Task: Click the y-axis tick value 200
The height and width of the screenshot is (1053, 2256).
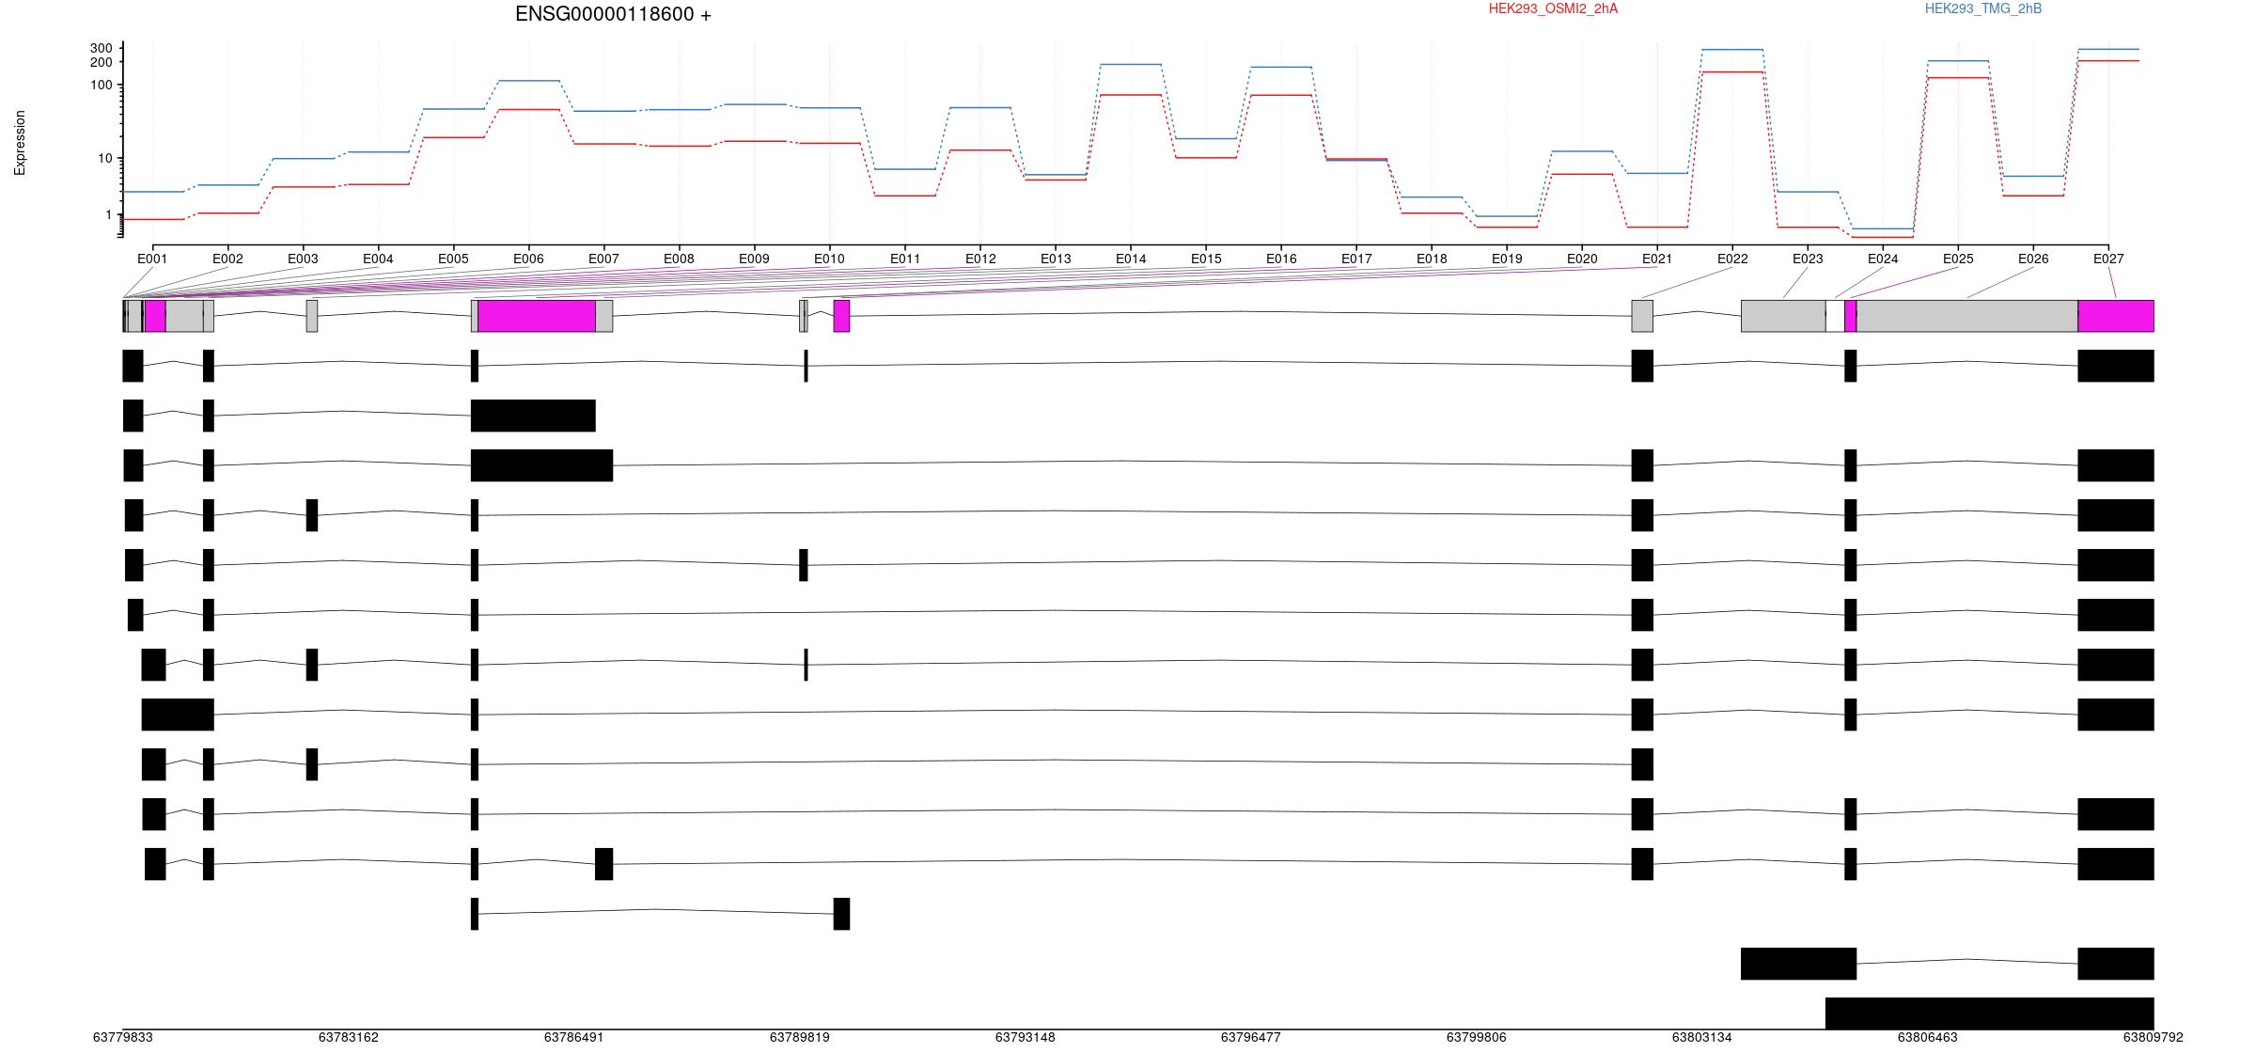Action: click(x=102, y=62)
